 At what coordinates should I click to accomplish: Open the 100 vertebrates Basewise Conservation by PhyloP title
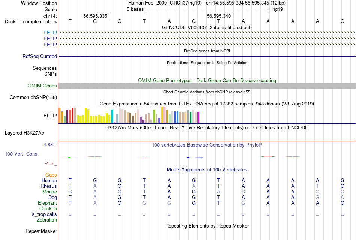pyautogui.click(x=206, y=145)
